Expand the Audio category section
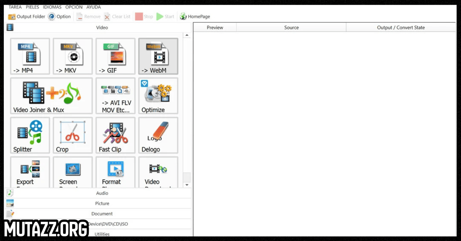Screen dimensions: 461x241 [102, 193]
